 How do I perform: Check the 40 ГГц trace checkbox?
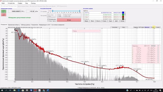pyautogui.click(x=84, y=13)
